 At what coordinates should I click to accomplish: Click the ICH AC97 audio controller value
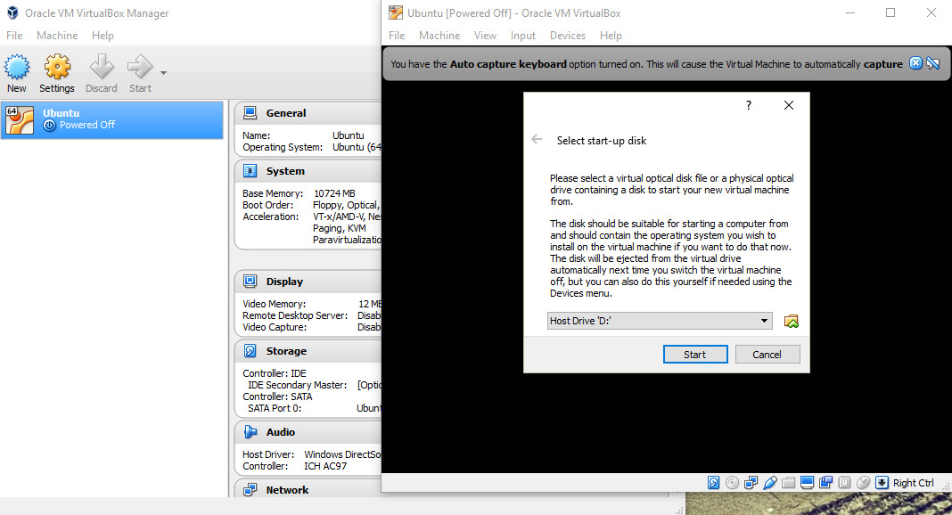click(325, 467)
